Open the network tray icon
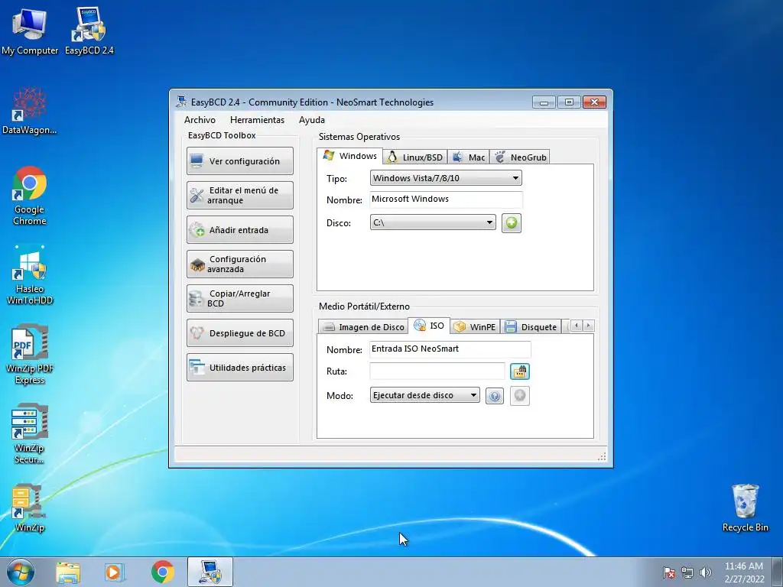783x587 pixels. pyautogui.click(x=687, y=572)
